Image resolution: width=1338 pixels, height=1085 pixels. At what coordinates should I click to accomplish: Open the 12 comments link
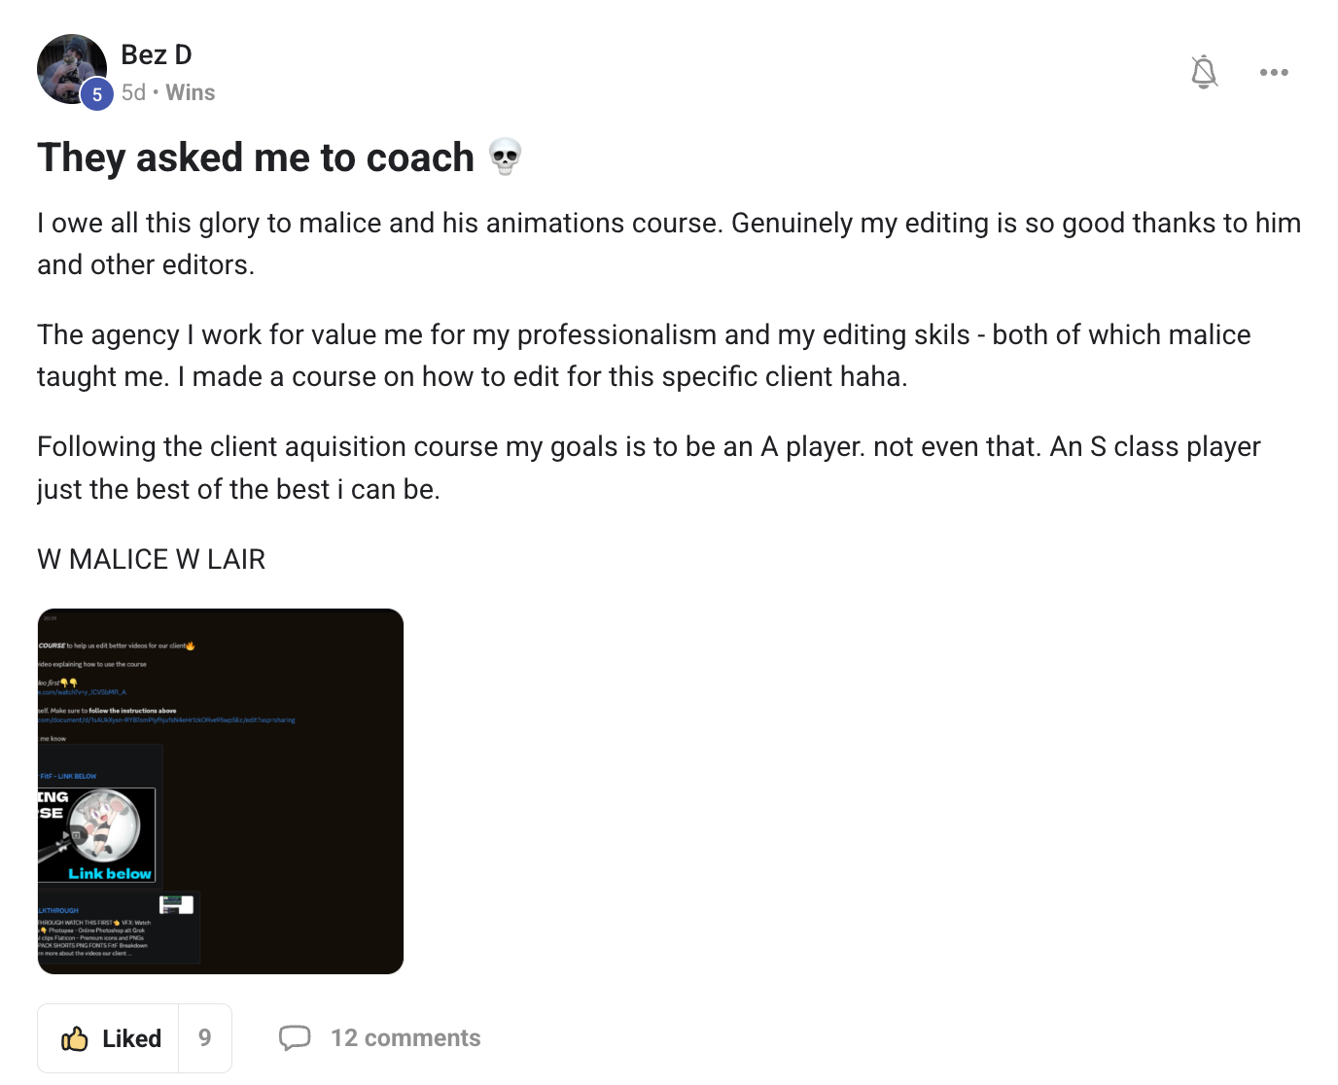405,1038
